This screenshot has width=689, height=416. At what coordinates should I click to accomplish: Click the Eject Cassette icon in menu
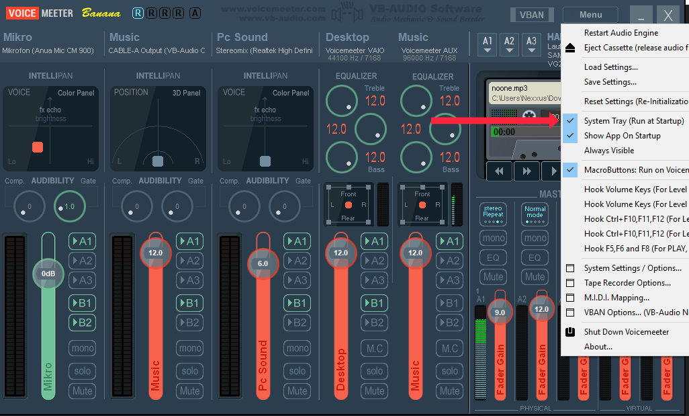570,48
